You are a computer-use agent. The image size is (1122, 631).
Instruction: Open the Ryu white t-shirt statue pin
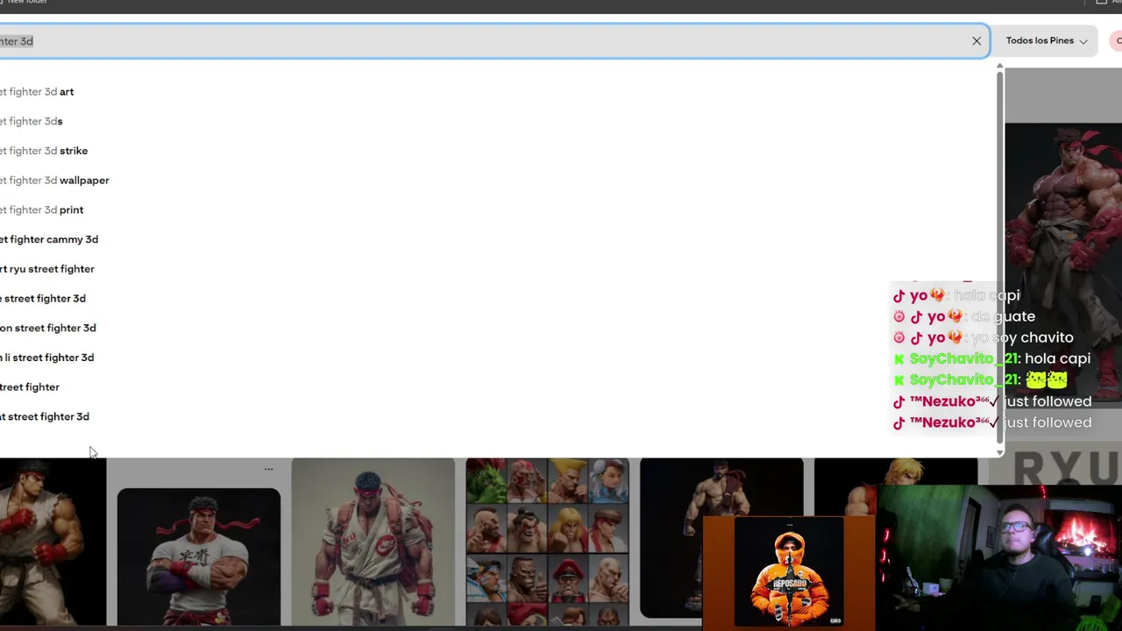(199, 557)
